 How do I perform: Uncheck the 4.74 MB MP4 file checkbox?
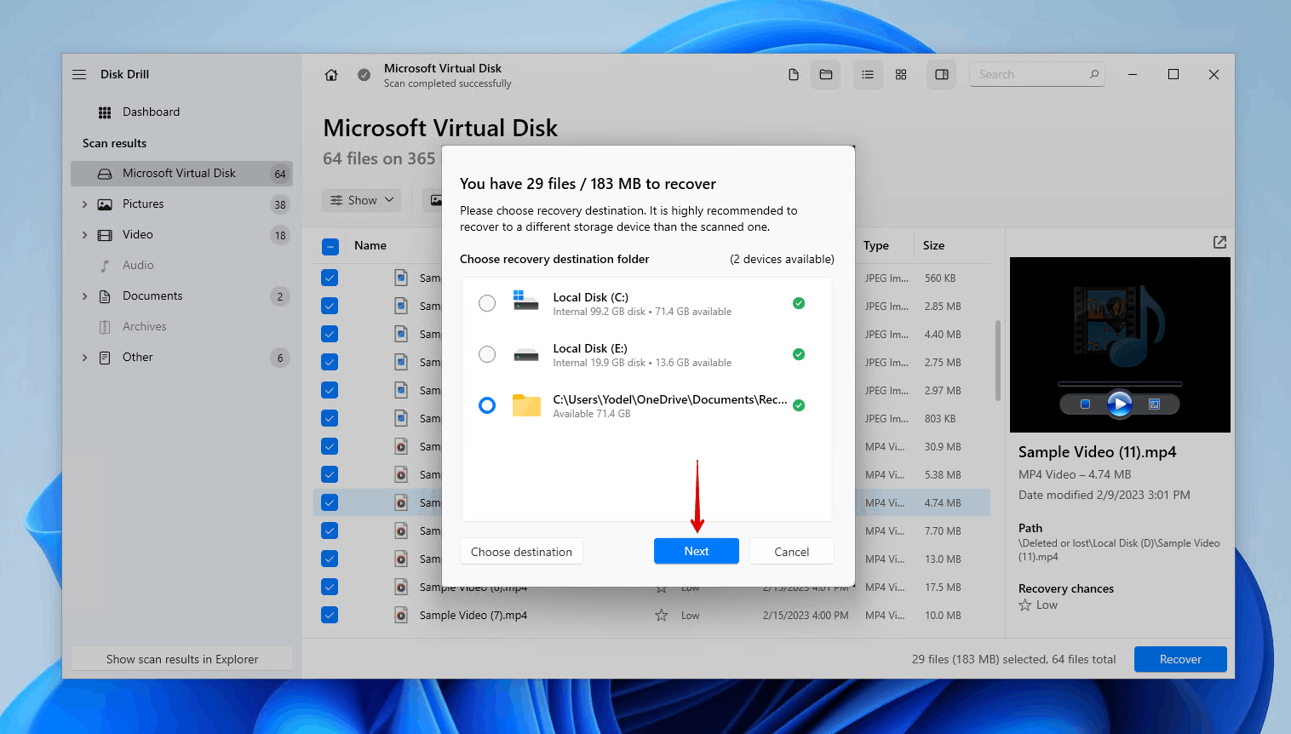point(330,502)
